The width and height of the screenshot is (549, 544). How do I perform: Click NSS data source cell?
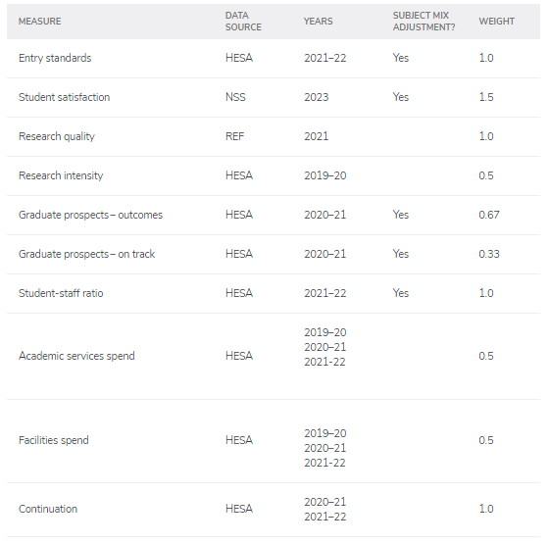pos(235,97)
